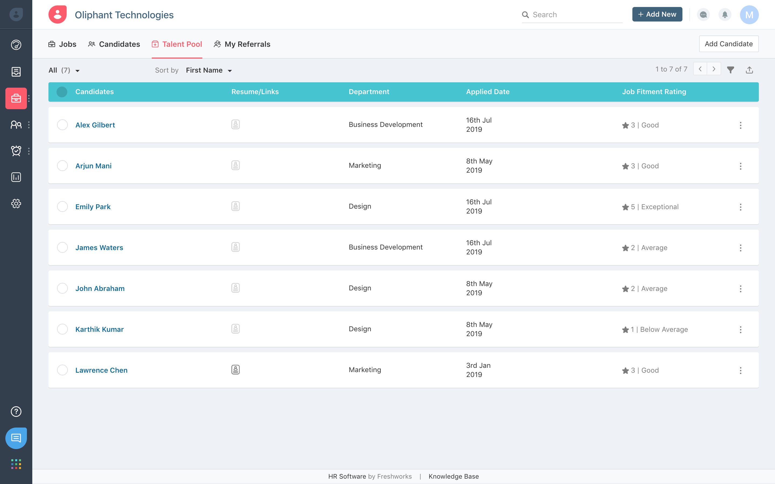
Task: Open the chat bubble icon in header
Action: (x=703, y=15)
